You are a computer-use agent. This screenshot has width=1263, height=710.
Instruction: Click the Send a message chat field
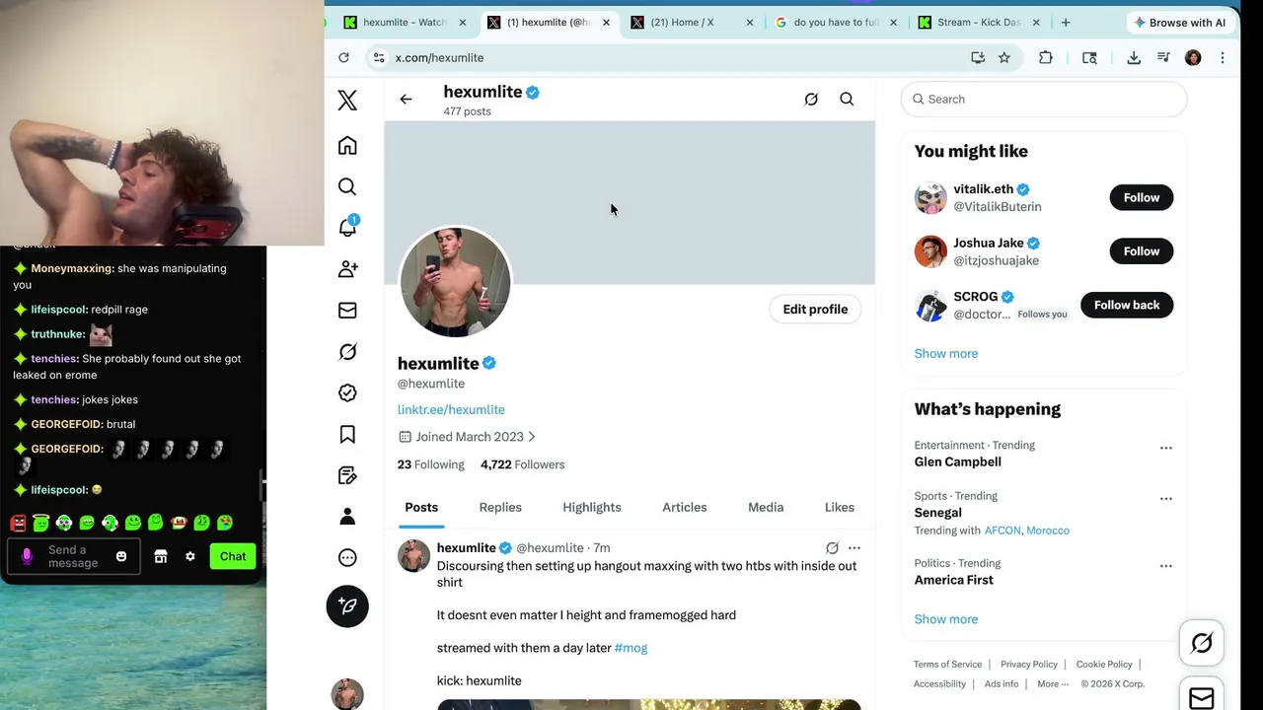(x=74, y=557)
